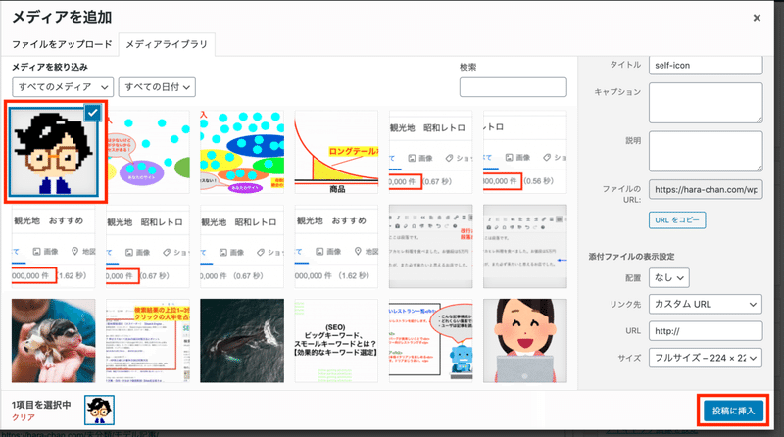Image resolution: width=784 pixels, height=437 pixels.
Task: Click the 検索 search field
Action: [x=513, y=87]
